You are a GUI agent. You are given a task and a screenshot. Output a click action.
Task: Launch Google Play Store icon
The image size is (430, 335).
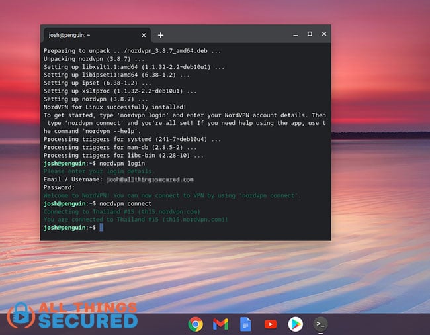tap(295, 324)
